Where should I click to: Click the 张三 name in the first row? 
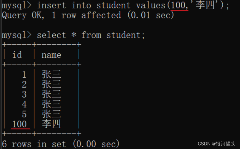[52, 74]
